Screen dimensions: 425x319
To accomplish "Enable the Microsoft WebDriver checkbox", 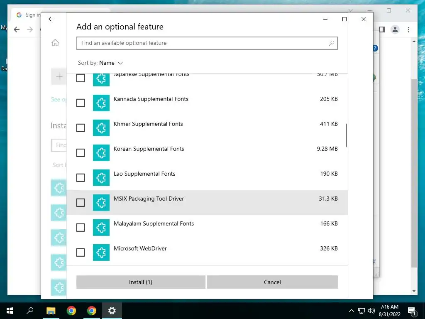I will 81,253.
